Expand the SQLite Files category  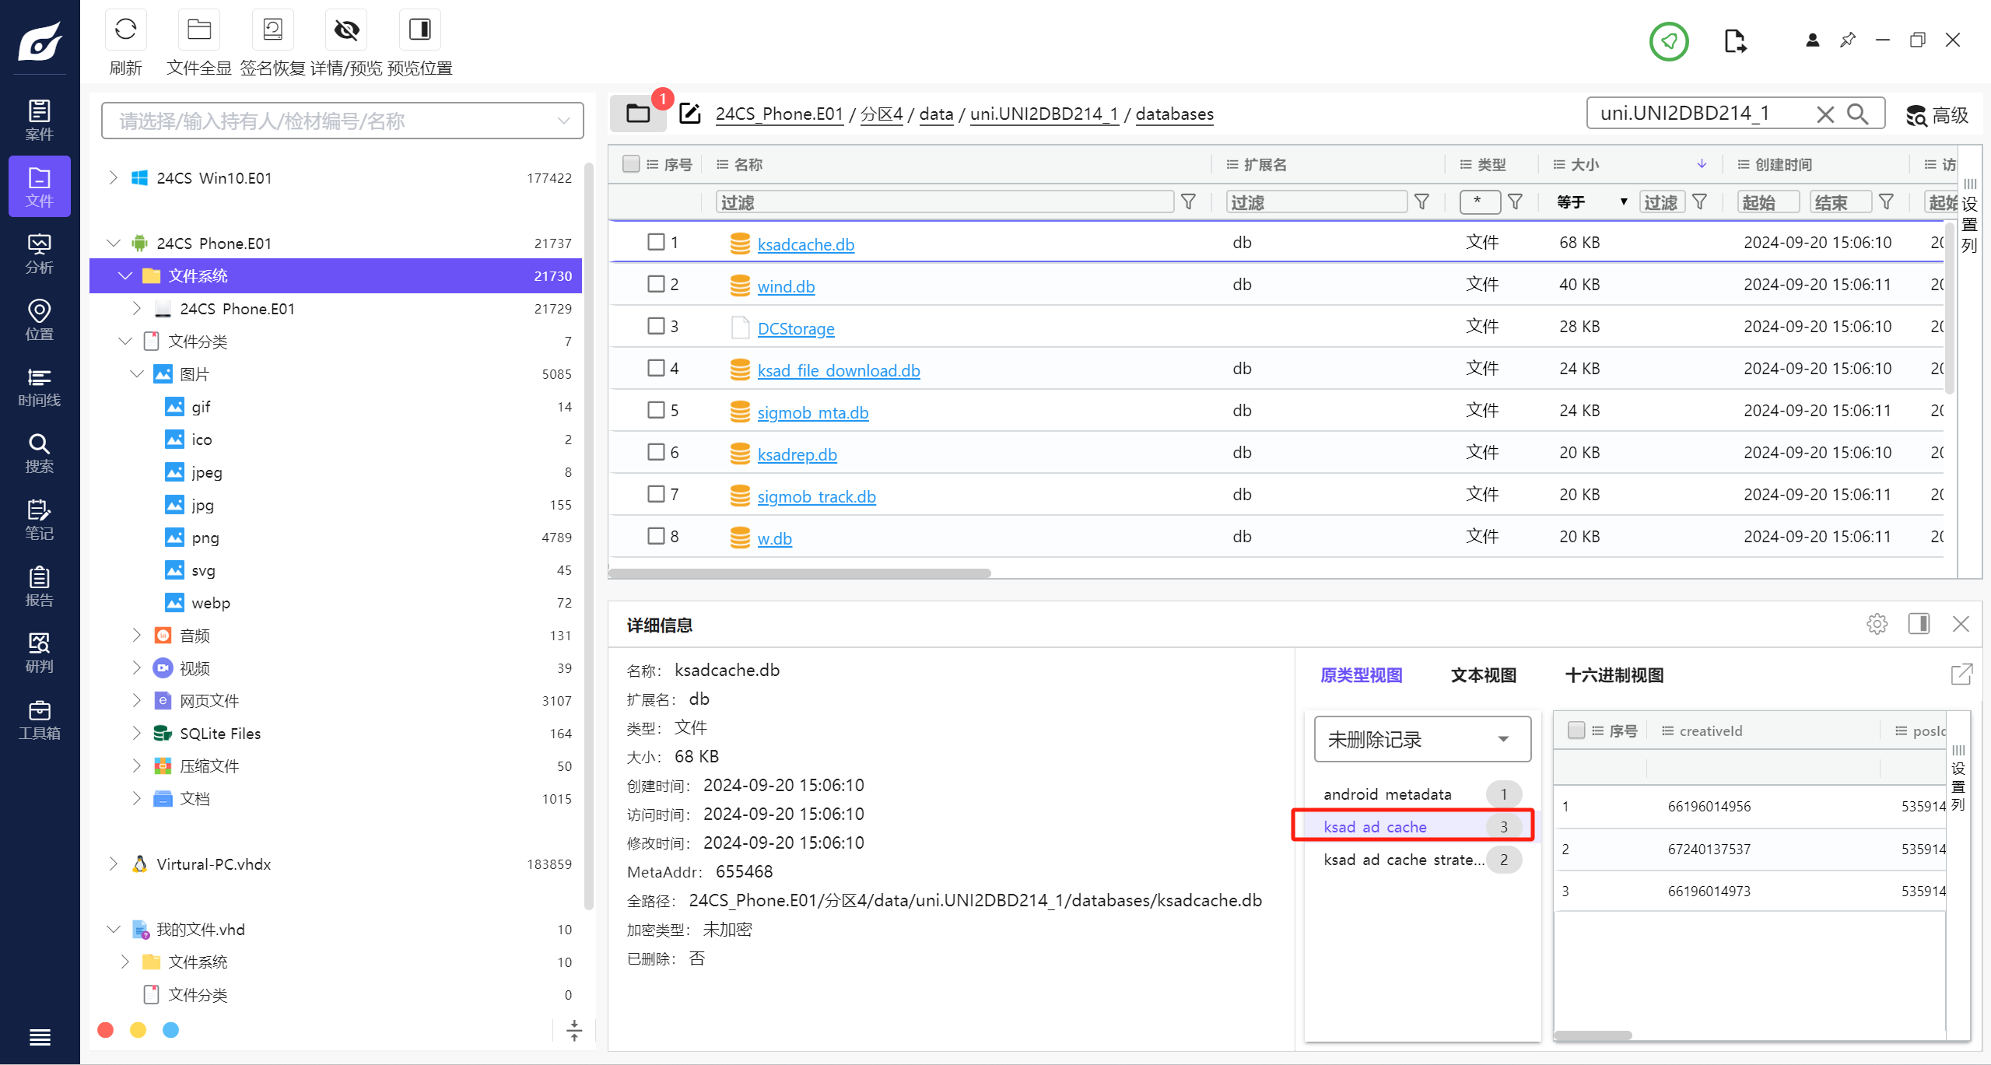(137, 733)
